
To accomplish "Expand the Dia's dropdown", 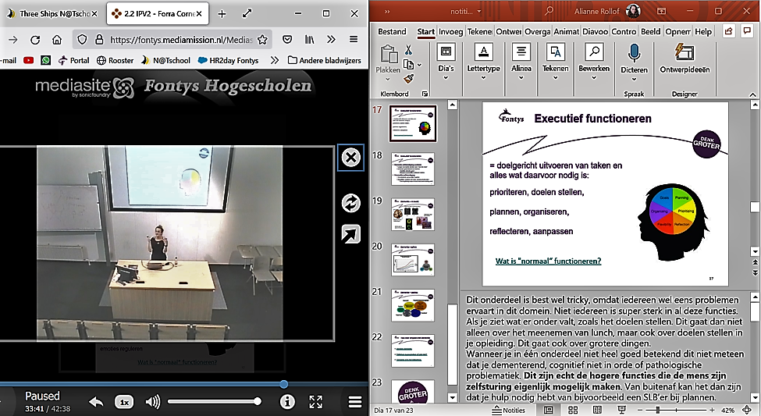I will pos(446,69).
